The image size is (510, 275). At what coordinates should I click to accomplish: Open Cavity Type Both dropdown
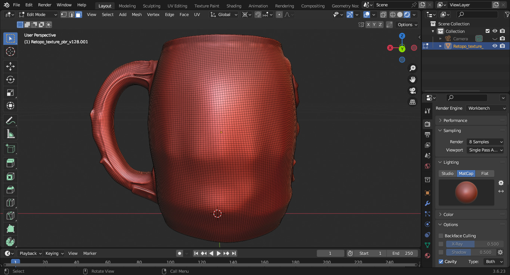coord(494,262)
